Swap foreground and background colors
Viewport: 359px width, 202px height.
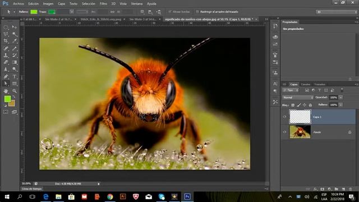pos(14,97)
